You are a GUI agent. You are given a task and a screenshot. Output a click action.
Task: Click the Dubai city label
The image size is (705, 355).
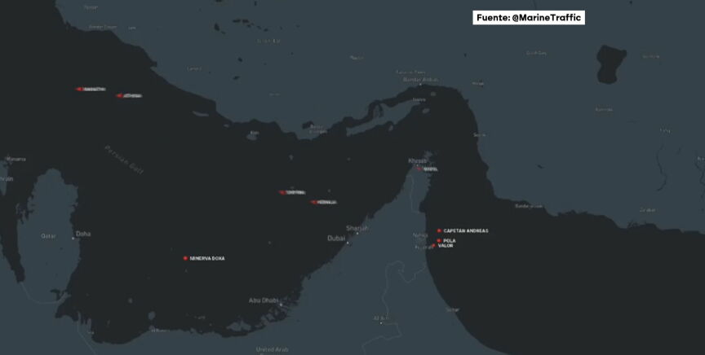[x=335, y=239]
